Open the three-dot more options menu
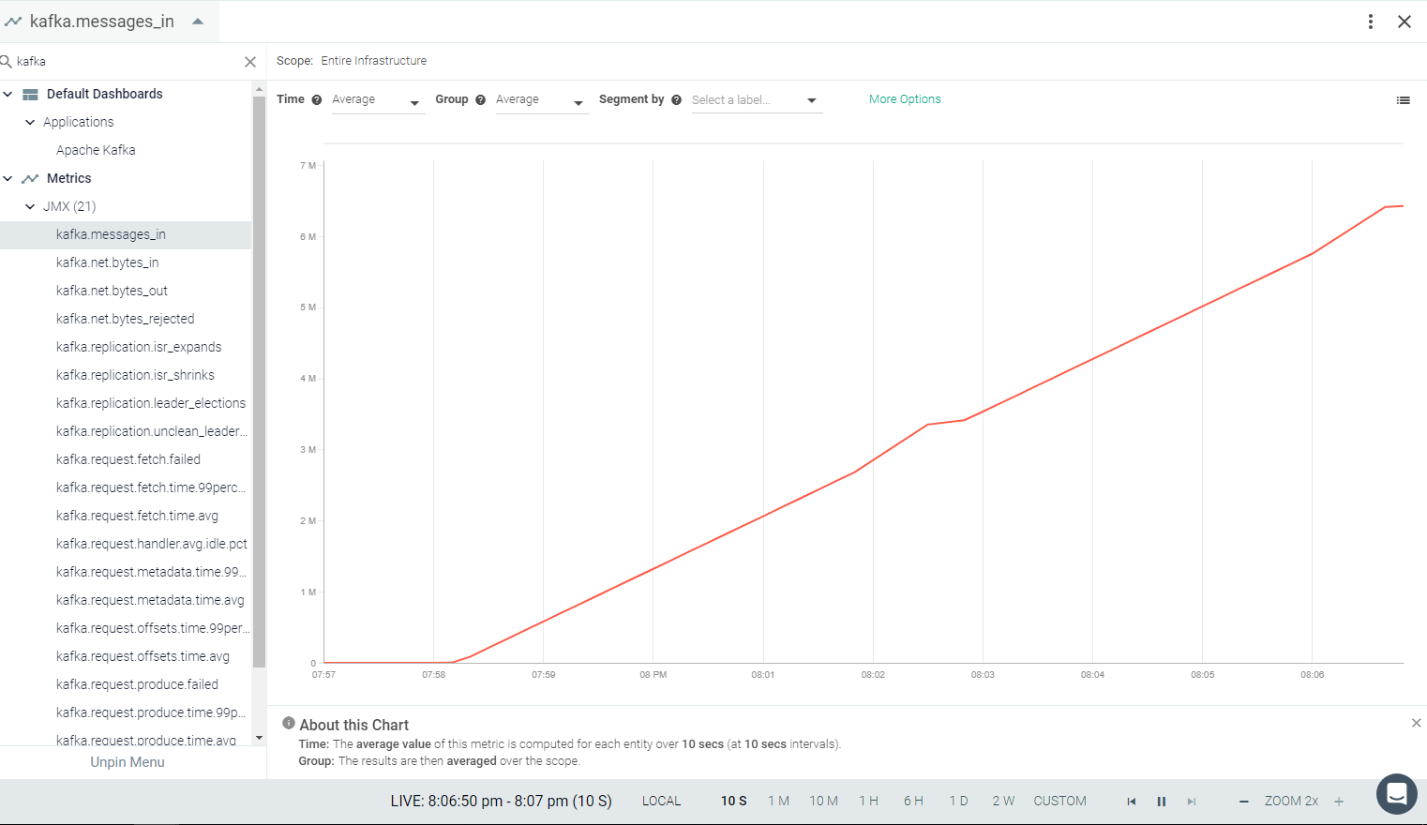Viewport: 1427px width, 825px height. coord(1371,22)
